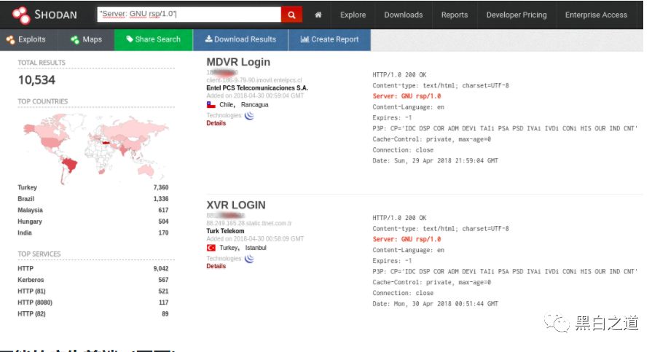Image resolution: width=660 pixels, height=352 pixels.
Task: Go to home via house icon
Action: [318, 15]
